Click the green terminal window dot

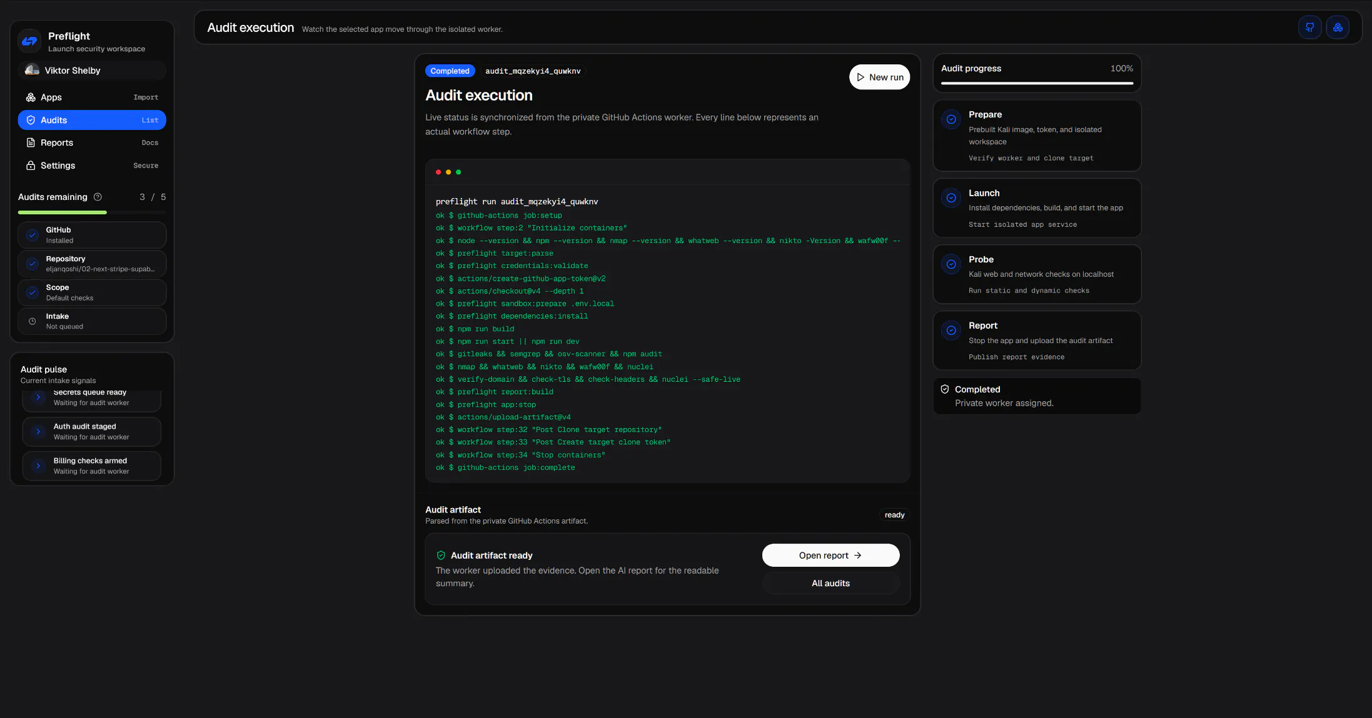[458, 172]
